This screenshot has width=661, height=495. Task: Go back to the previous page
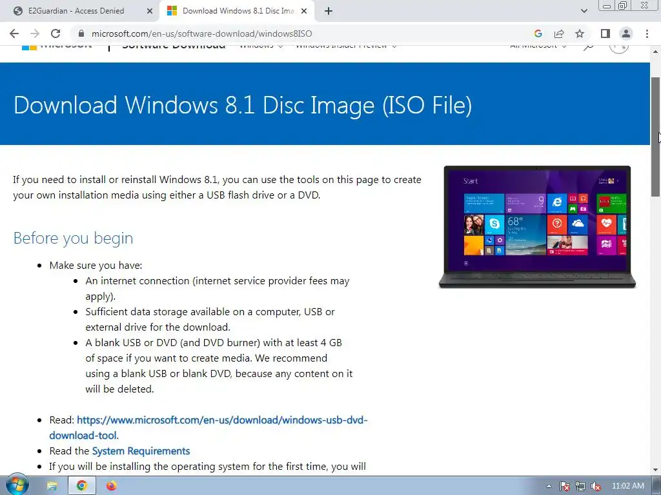pos(14,34)
